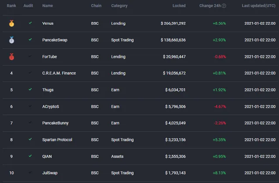Click the Venus locked value $266,591,292
This screenshot has width=279, height=183.
pyautogui.click(x=173, y=23)
